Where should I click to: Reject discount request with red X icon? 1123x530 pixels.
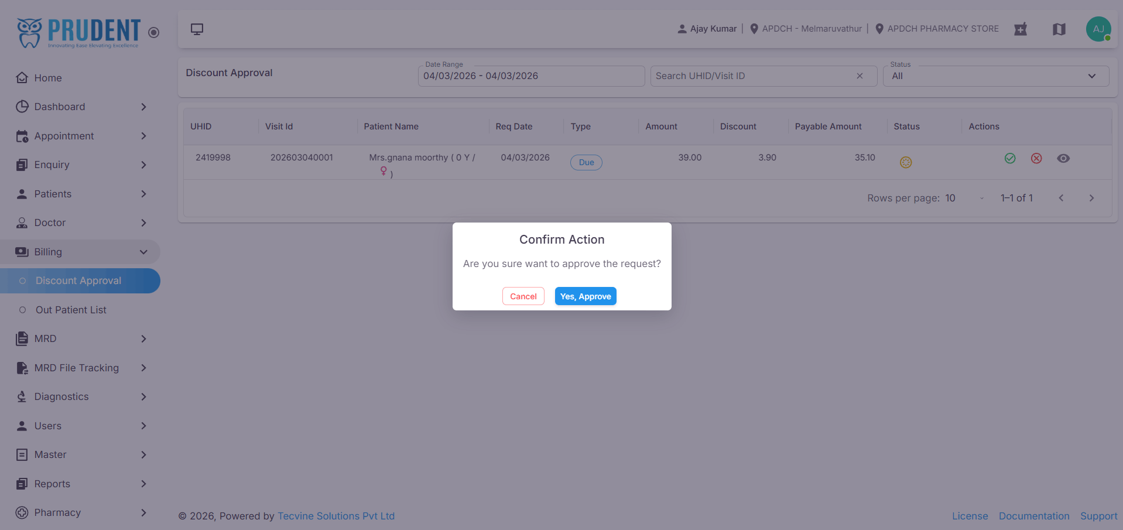[x=1036, y=158]
